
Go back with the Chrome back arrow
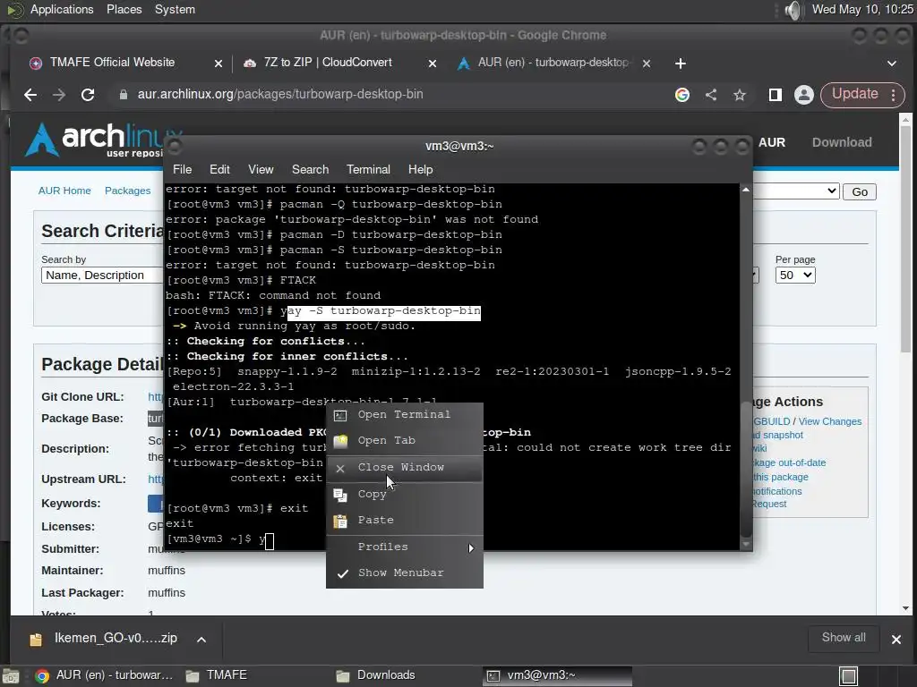[x=30, y=95]
